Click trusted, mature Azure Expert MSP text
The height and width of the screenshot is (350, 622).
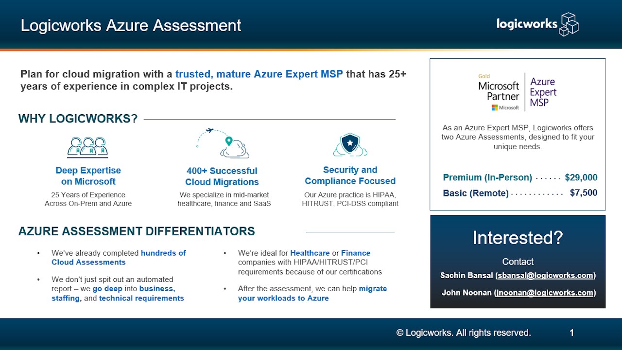259,74
